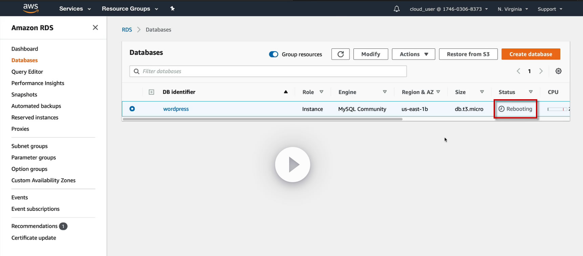
Task: Open Custom Availability Zones
Action: (43, 180)
